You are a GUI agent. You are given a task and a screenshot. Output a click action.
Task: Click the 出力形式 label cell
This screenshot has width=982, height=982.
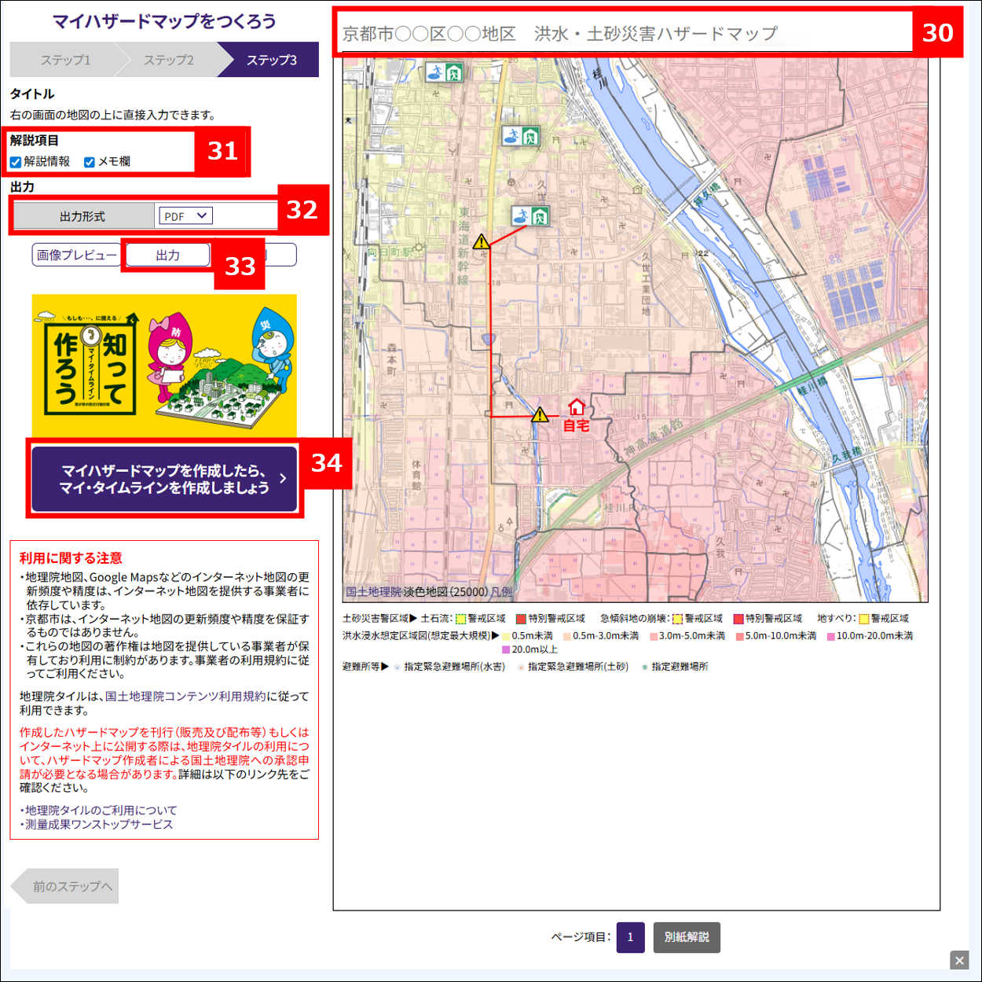pyautogui.click(x=83, y=216)
